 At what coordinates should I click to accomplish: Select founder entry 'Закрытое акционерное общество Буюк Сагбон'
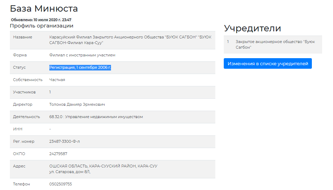tap(275, 44)
